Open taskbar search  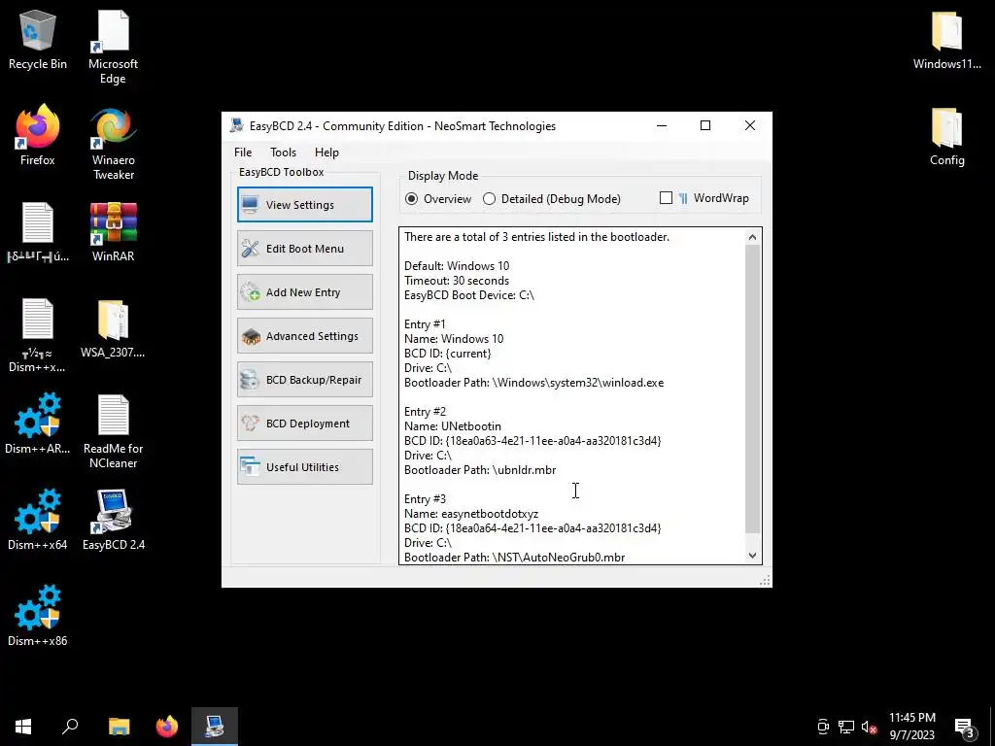(x=70, y=727)
